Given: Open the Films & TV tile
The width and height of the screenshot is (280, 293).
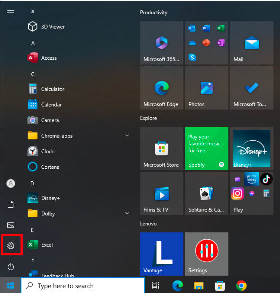Looking at the screenshot, I should pyautogui.click(x=162, y=194).
